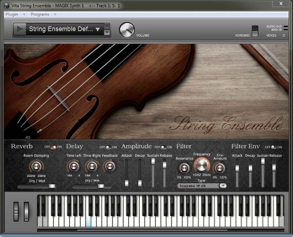Viewport: 293px width, 237px height.
Task: Click the AUDIO OUT indicator LED
Action: coord(286,27)
